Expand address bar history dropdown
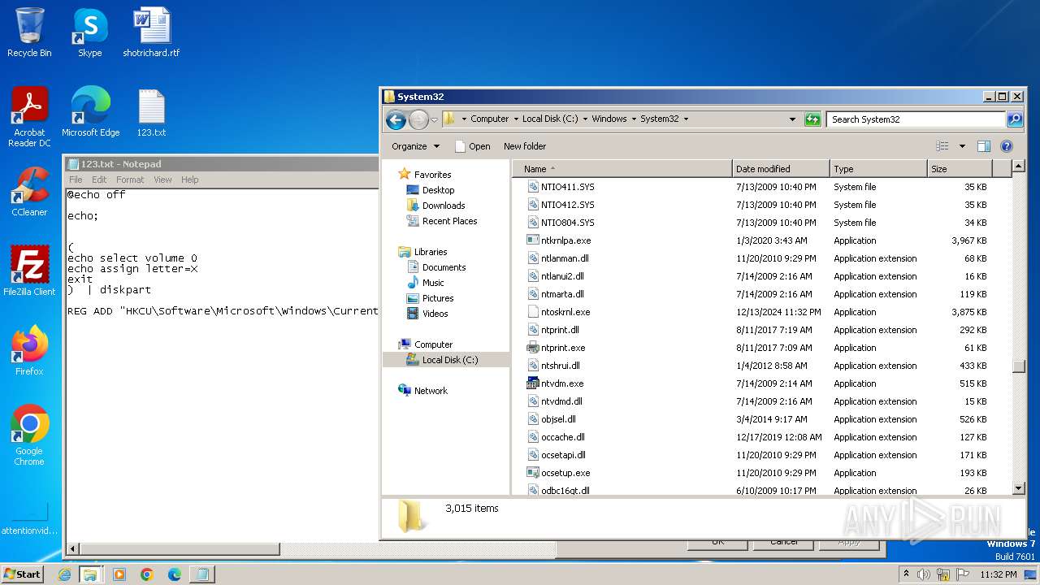This screenshot has width=1040, height=585. click(x=793, y=119)
